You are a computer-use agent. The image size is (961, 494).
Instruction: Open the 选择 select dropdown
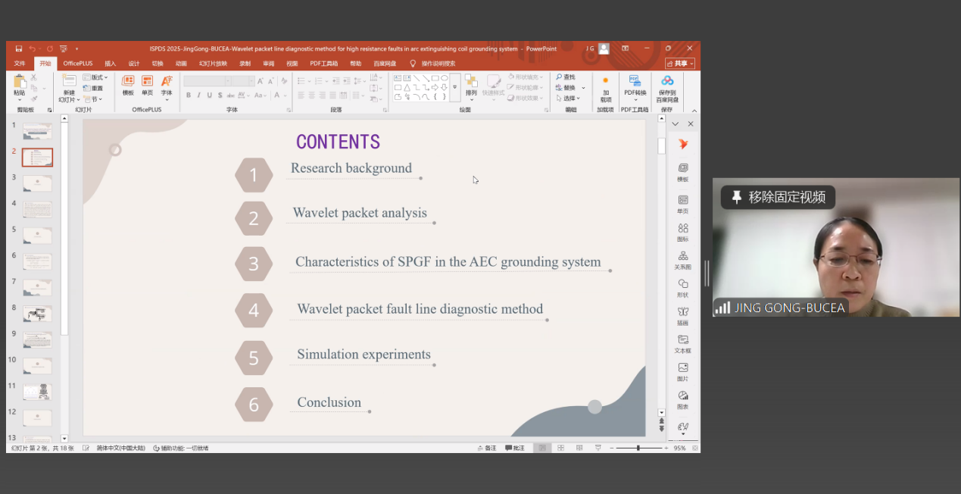pyautogui.click(x=568, y=98)
